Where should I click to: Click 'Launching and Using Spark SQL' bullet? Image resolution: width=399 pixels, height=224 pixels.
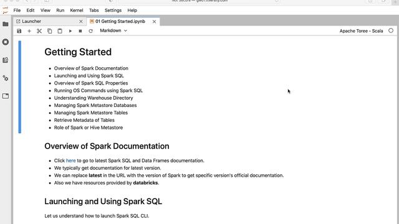89,76
